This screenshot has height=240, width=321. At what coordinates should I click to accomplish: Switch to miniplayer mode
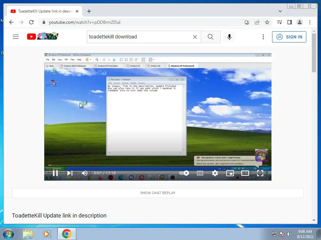tap(230, 173)
